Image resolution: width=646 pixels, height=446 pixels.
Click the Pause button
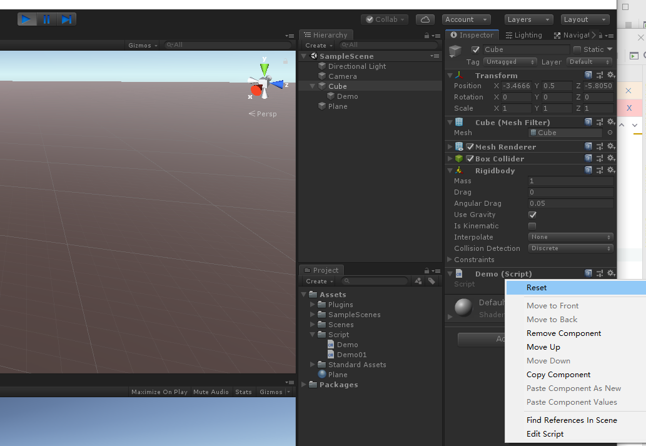click(46, 19)
